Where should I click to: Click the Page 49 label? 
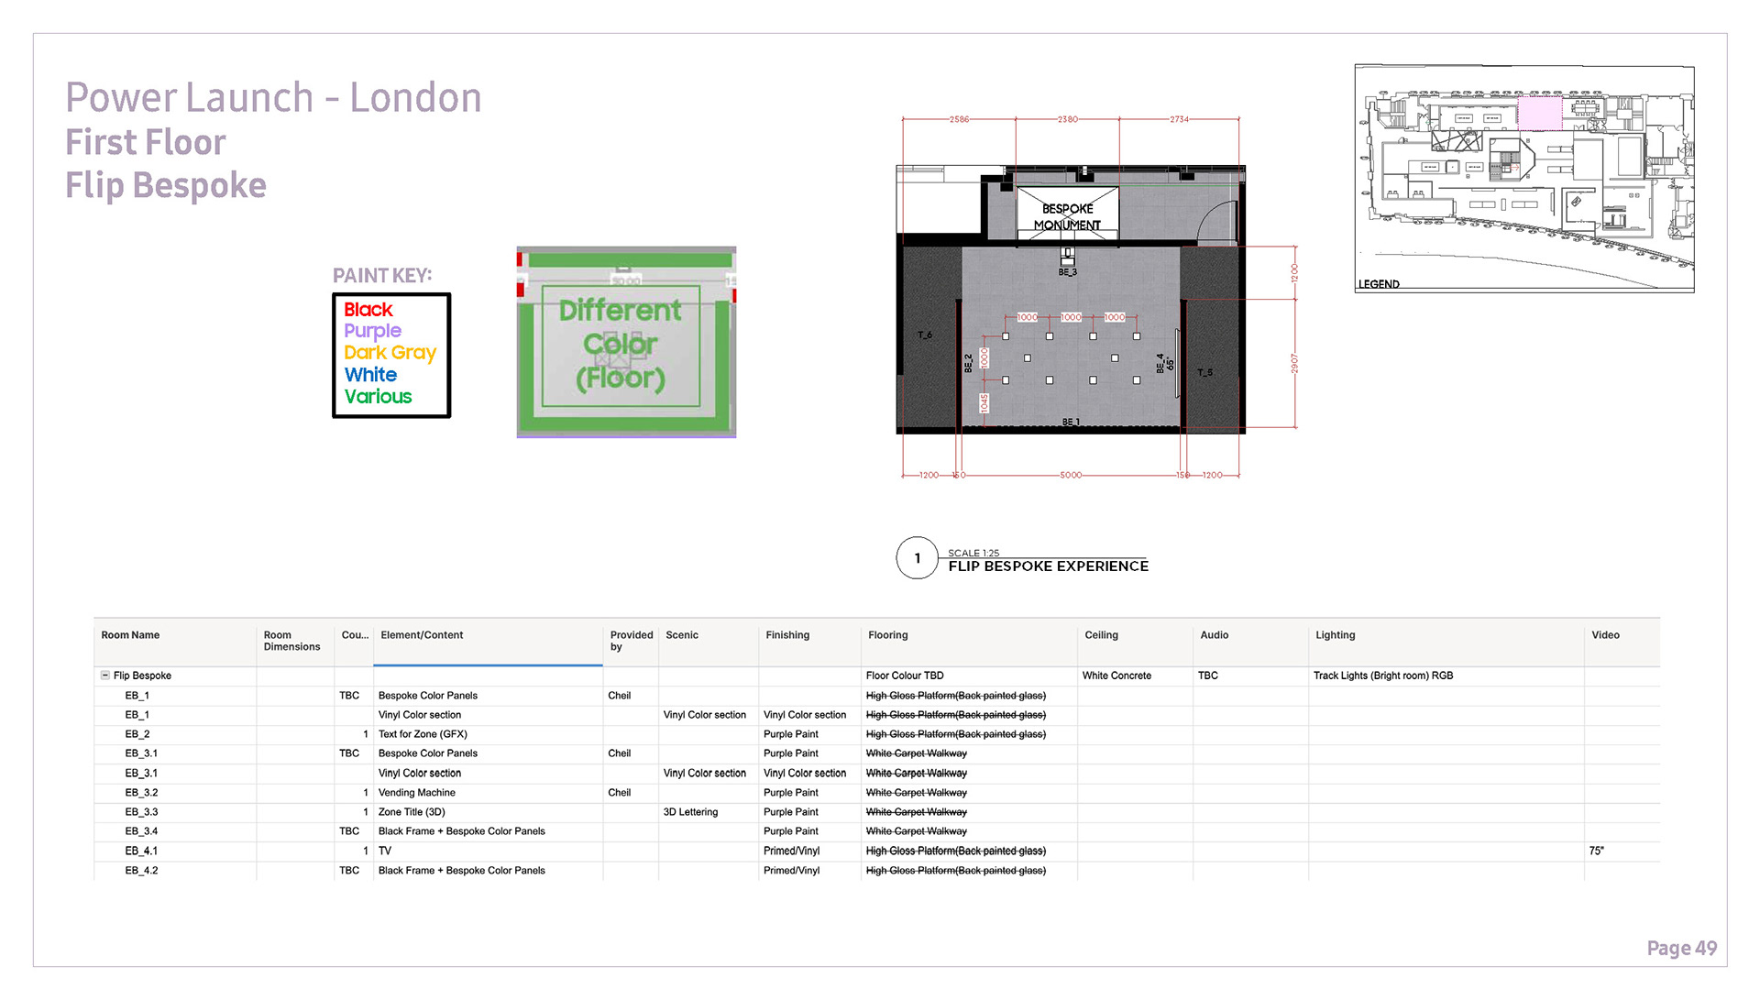(x=1681, y=949)
